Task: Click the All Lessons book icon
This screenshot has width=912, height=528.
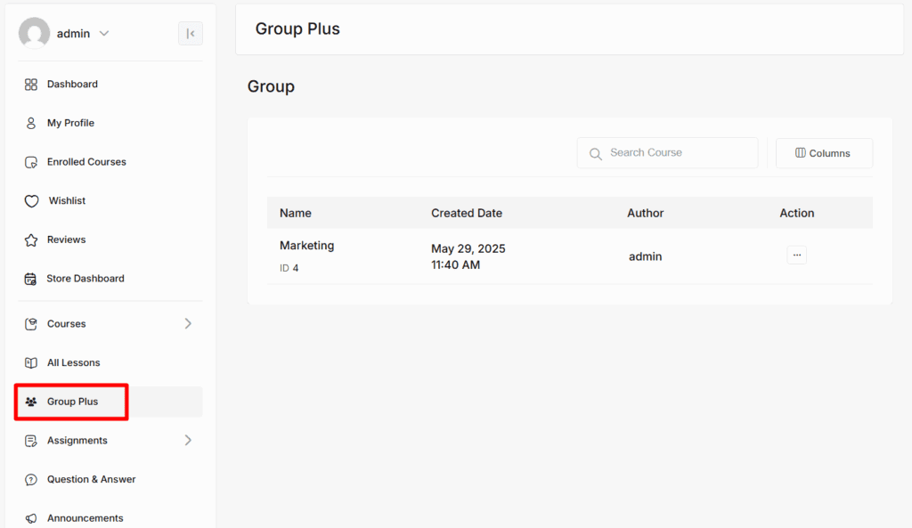Action: click(x=30, y=362)
